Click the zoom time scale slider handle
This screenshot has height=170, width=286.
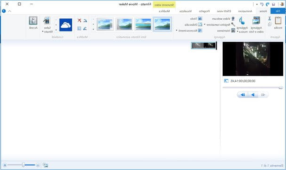pyautogui.click(x=23, y=165)
